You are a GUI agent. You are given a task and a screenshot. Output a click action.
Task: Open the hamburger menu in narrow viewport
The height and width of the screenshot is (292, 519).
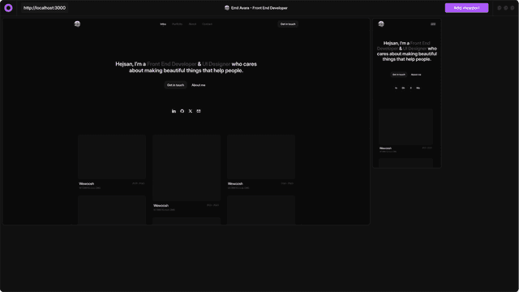point(433,24)
